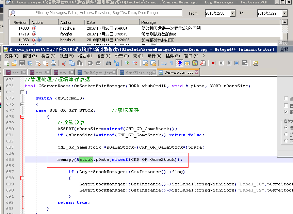The width and height of the screenshot is (293, 214).
Task: Print the document using printer icon
Action: pos(53,63)
